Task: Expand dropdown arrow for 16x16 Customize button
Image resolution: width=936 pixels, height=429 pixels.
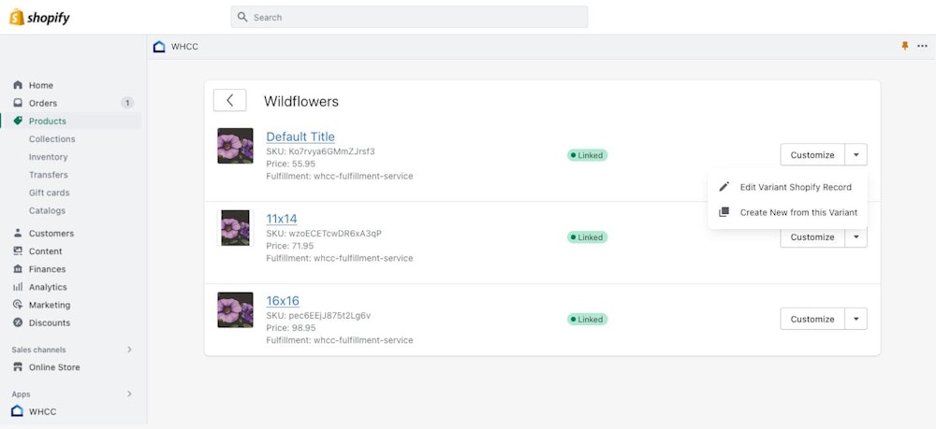Action: tap(856, 319)
